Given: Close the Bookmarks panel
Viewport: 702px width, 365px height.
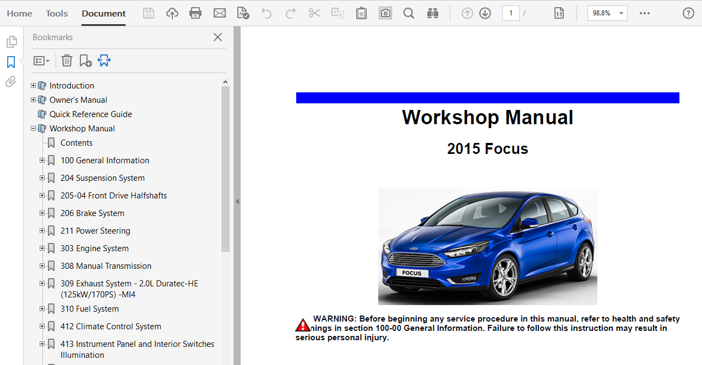Looking at the screenshot, I should tap(217, 37).
